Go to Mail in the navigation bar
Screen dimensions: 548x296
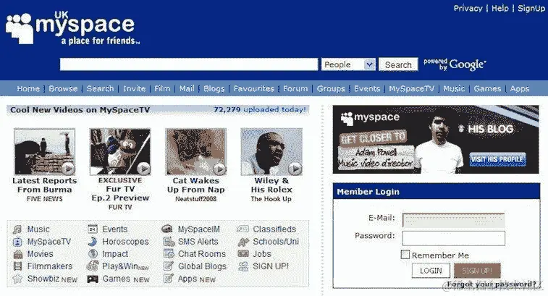(x=187, y=89)
